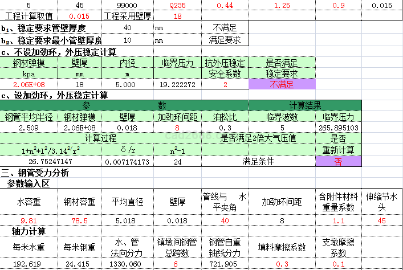Screen dimensions: 403x270
Task: Click the 三、钢管受力分析 section heading
Action: (x=35, y=173)
